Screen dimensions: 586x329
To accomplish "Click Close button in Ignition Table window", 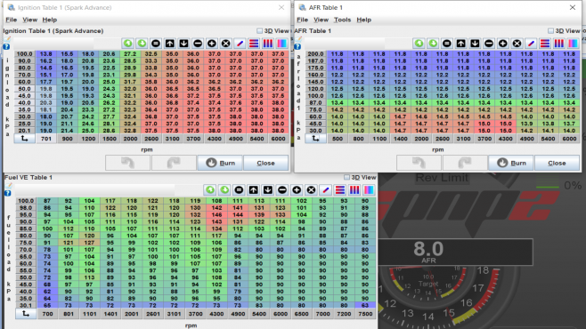I will 265,163.
